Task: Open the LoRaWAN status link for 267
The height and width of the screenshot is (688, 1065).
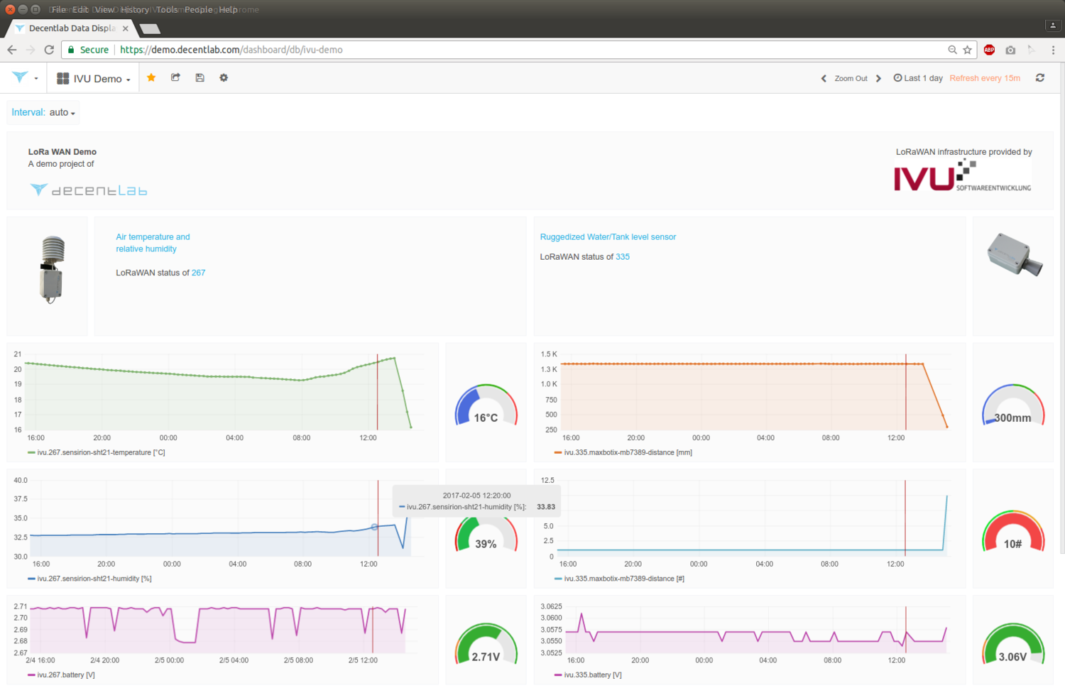Action: tap(198, 273)
